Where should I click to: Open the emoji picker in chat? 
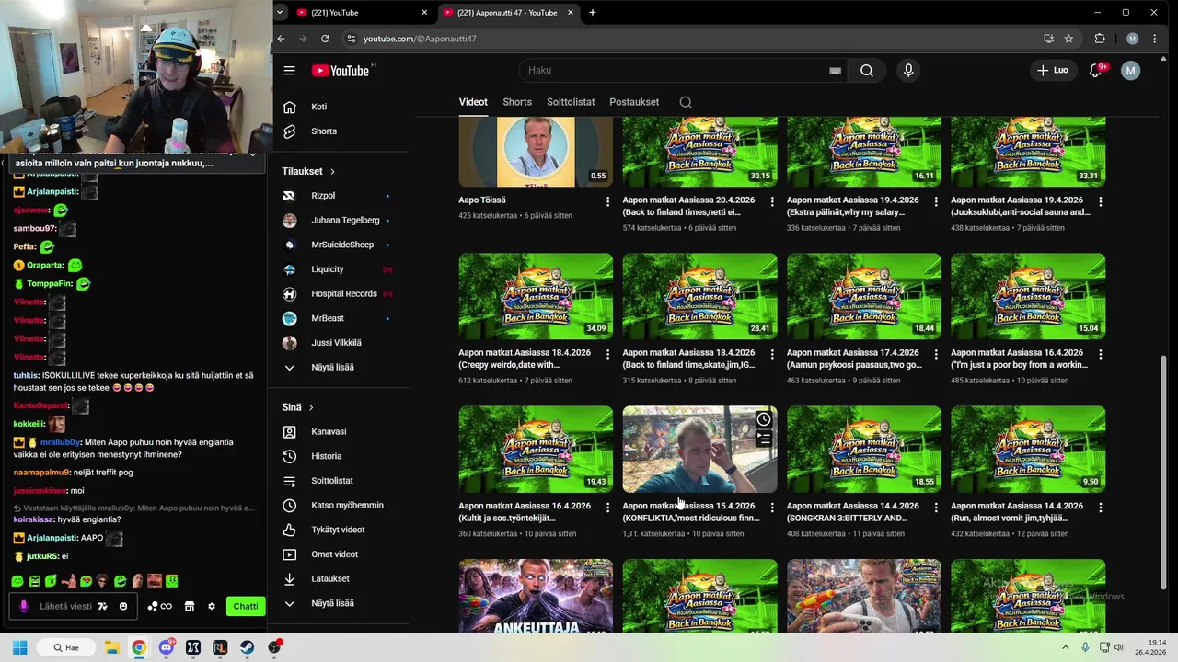point(123,607)
